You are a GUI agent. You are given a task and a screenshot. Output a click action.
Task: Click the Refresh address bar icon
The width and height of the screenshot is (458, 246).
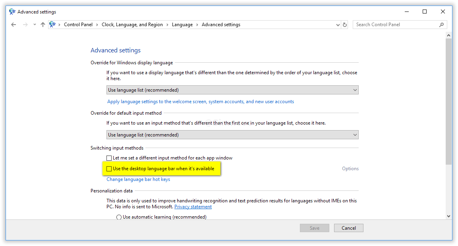click(345, 25)
